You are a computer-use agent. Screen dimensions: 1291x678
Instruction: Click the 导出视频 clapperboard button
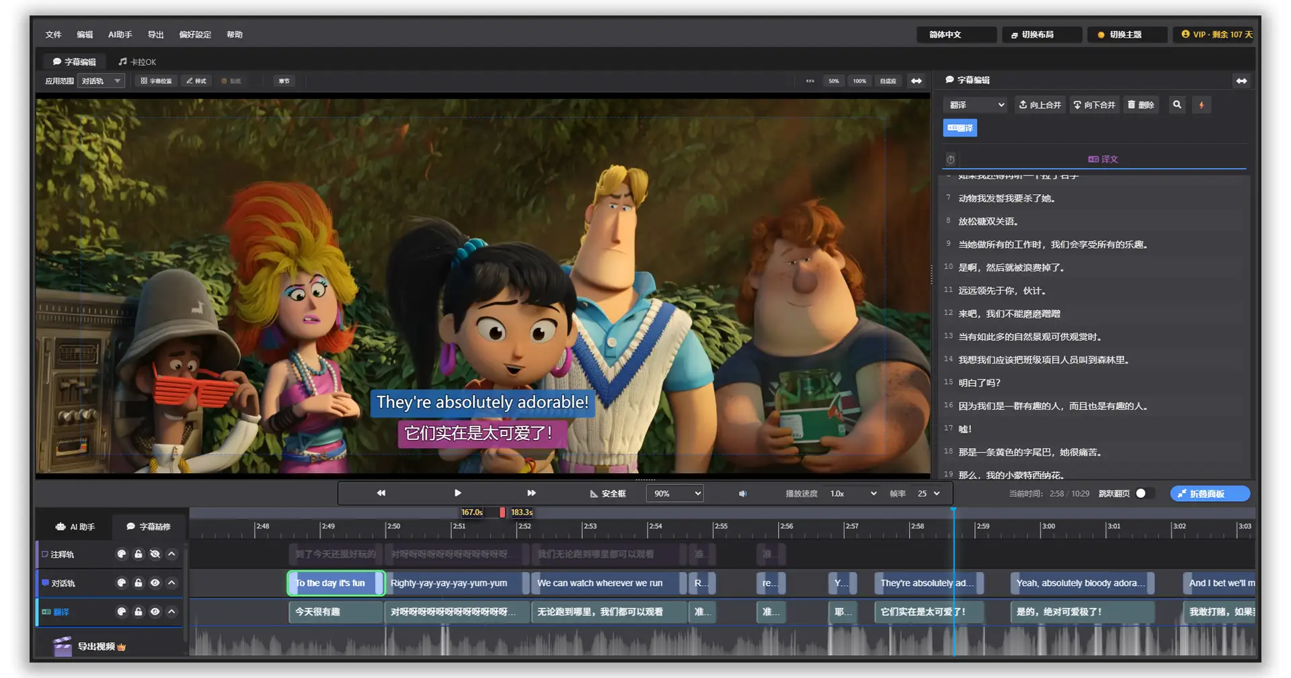click(x=89, y=646)
